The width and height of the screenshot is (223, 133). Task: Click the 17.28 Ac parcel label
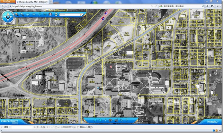point(30,44)
